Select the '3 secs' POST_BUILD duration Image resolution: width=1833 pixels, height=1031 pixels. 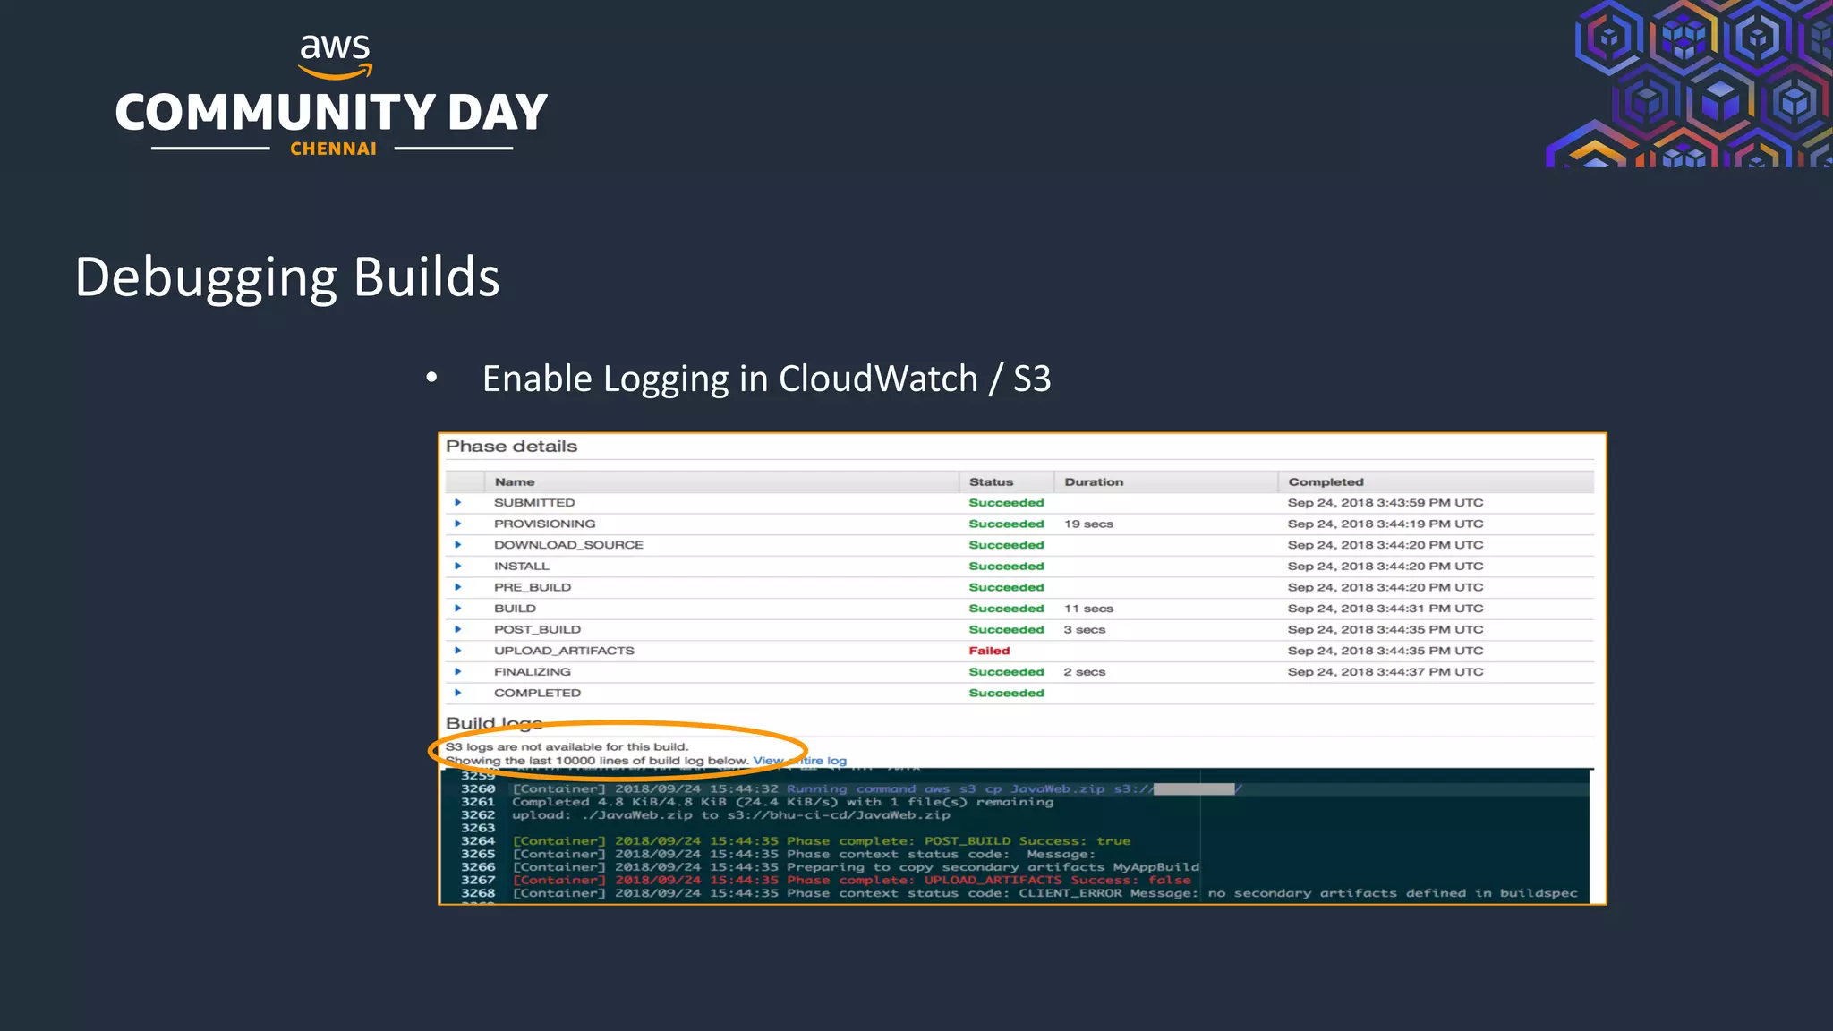click(1085, 629)
